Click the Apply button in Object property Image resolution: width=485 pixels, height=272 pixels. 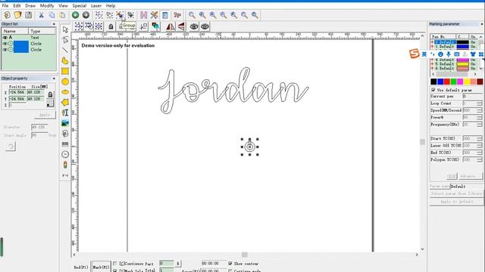point(45,115)
